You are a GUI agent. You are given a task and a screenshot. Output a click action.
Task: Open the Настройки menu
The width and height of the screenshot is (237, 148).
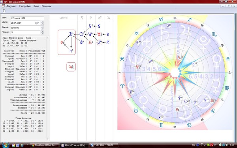coord(25,6)
